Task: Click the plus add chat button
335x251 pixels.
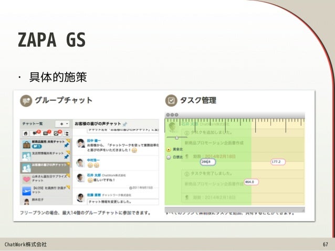Action: point(61,124)
